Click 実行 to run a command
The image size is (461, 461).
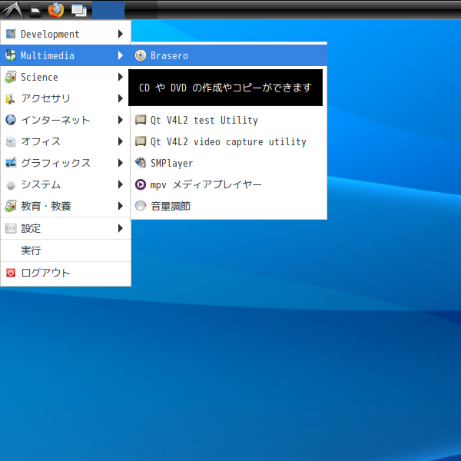click(32, 250)
